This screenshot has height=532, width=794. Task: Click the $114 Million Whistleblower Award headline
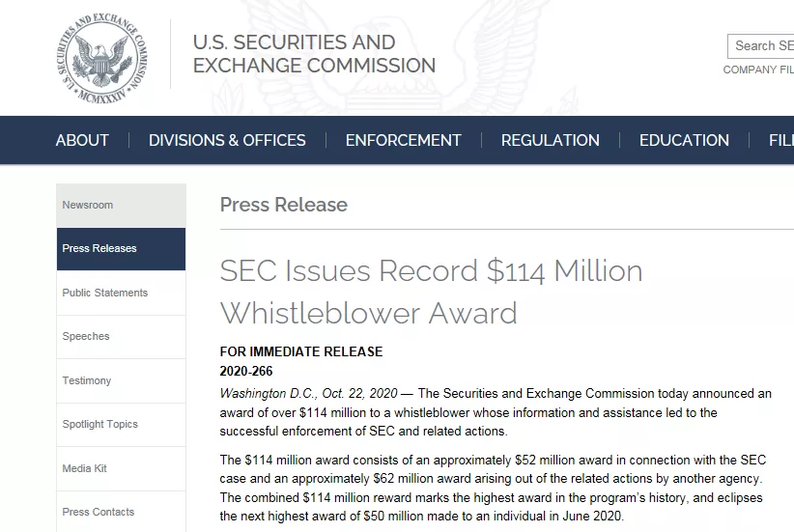(431, 292)
